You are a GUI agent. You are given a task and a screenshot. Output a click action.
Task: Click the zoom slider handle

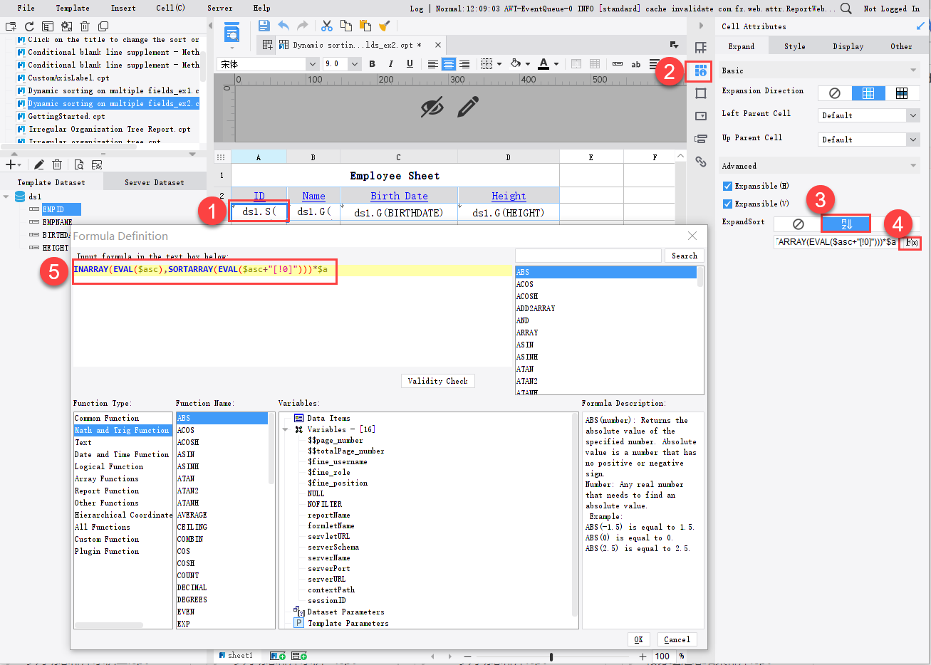[x=551, y=656]
